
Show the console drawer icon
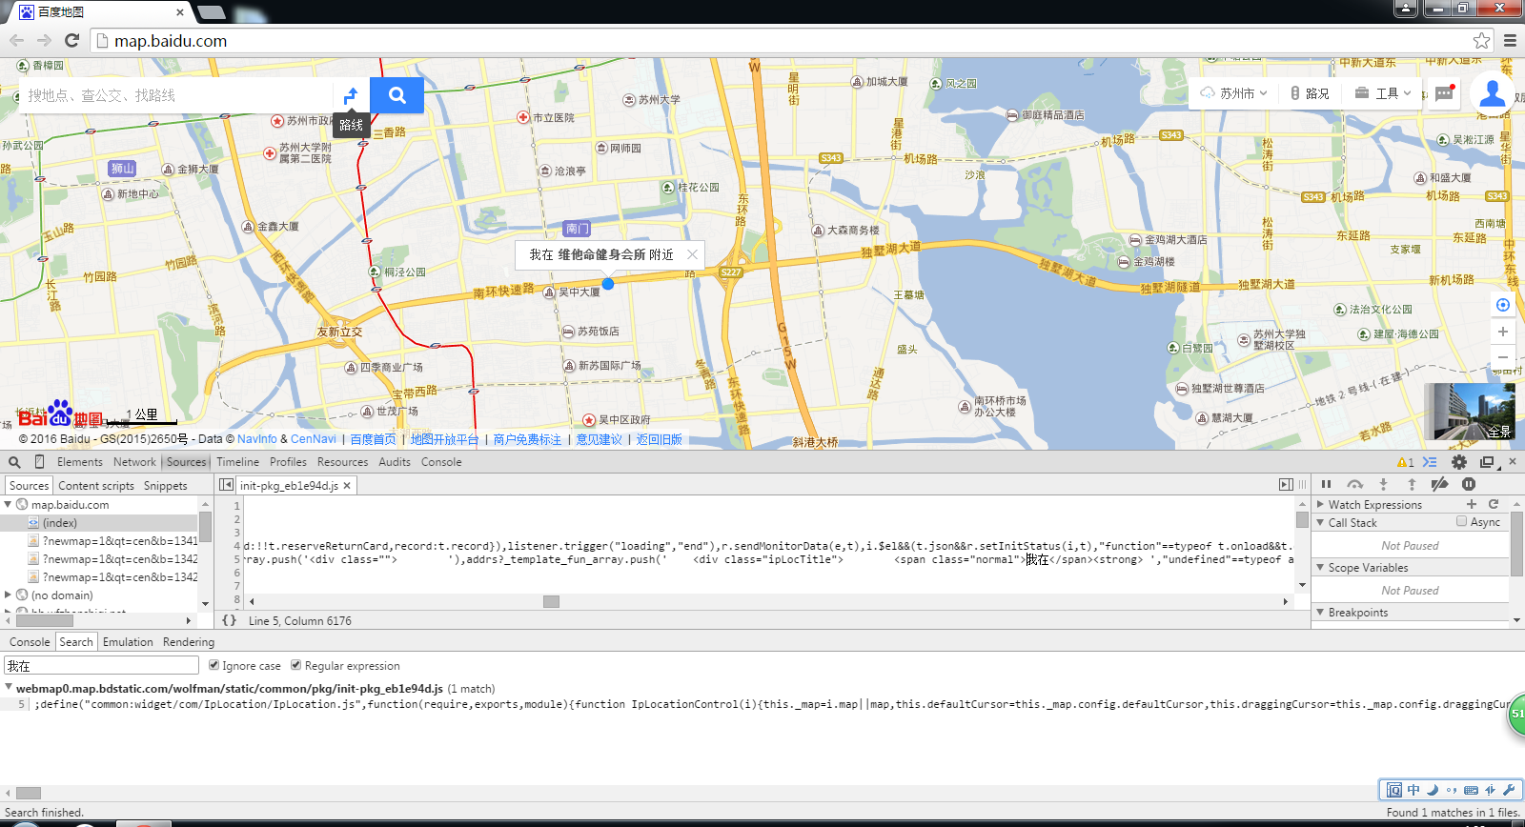coord(1430,462)
